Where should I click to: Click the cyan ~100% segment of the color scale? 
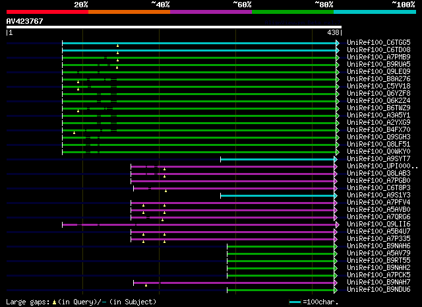(375, 12)
